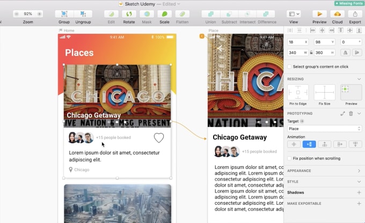365x223 pixels.
Task: Click the heart icon on Chicago card
Action: click(x=159, y=138)
